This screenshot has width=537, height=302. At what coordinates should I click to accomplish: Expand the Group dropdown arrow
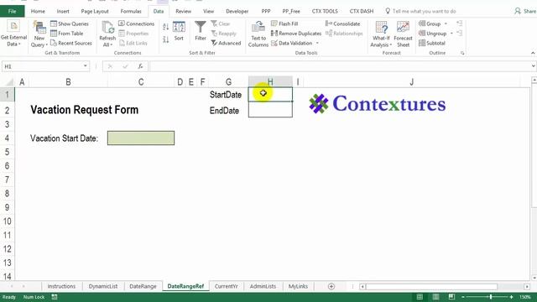[x=446, y=23]
